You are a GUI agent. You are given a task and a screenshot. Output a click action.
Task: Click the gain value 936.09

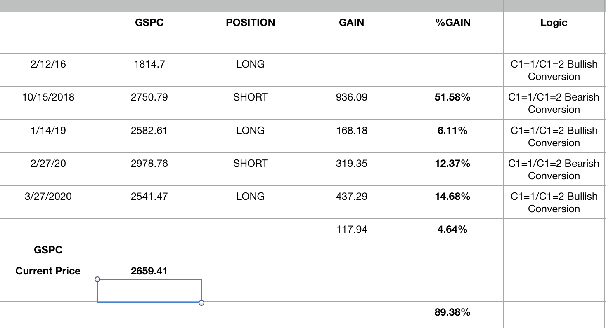click(351, 97)
